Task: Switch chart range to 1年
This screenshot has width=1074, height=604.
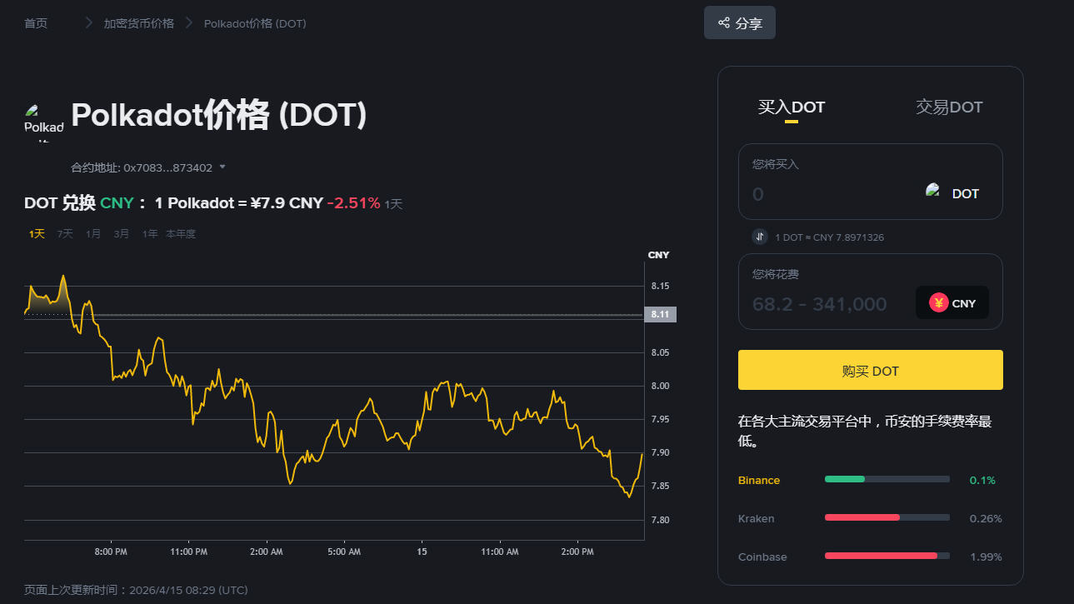Action: (x=150, y=234)
